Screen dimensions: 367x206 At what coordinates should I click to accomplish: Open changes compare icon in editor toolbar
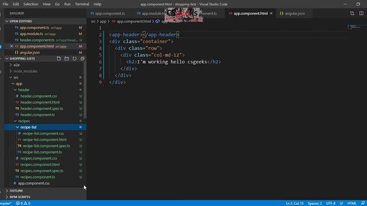pos(352,13)
